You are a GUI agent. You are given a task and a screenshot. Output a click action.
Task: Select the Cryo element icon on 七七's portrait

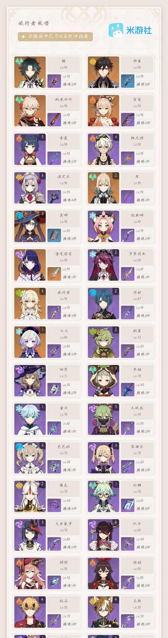(19, 331)
